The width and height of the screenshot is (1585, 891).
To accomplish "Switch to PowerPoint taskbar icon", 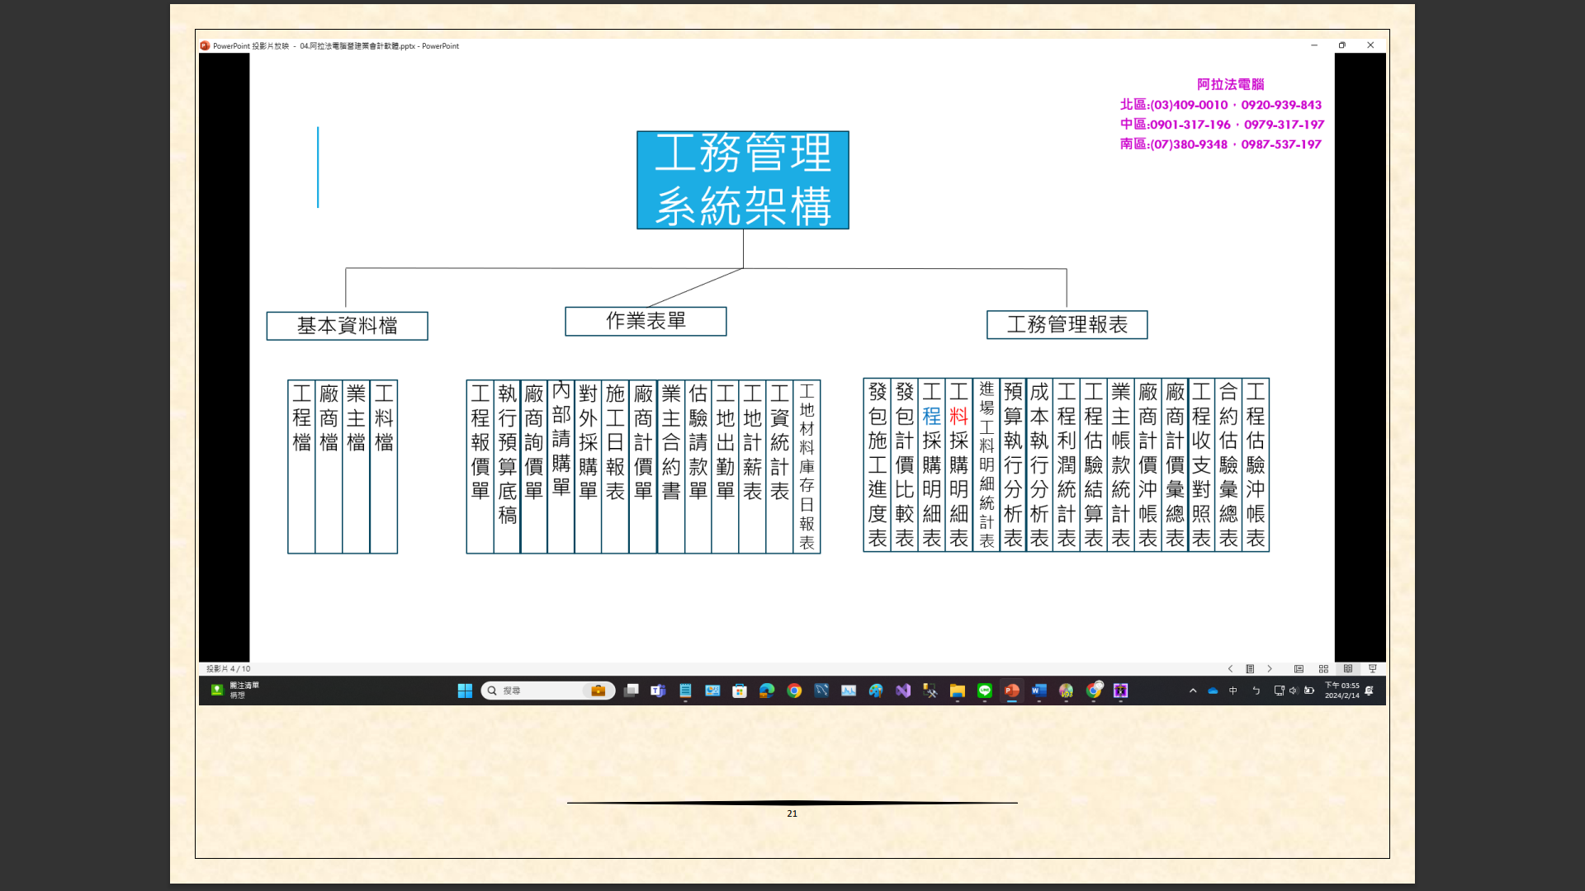I will (1012, 691).
